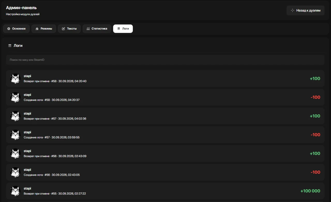Click the +100 000 amount
The image size is (331, 202).
310,191
